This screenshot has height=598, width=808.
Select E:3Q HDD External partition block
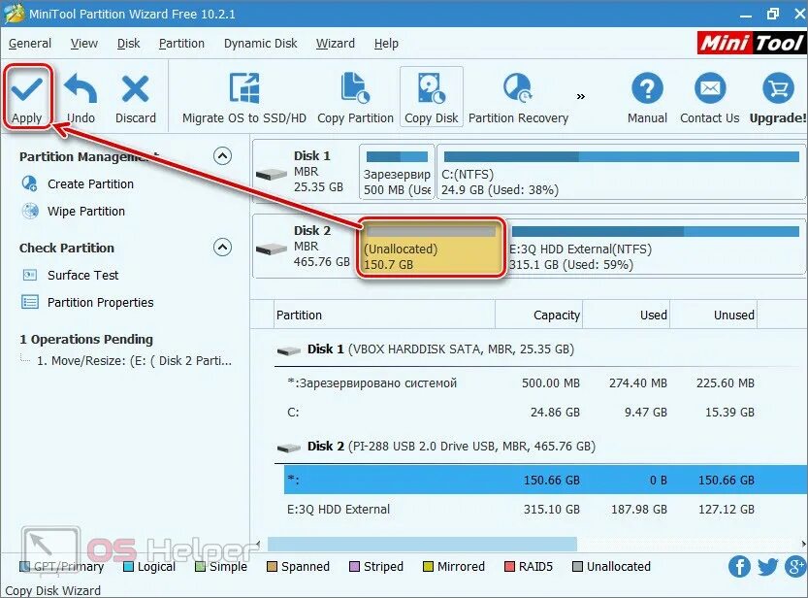[657, 248]
